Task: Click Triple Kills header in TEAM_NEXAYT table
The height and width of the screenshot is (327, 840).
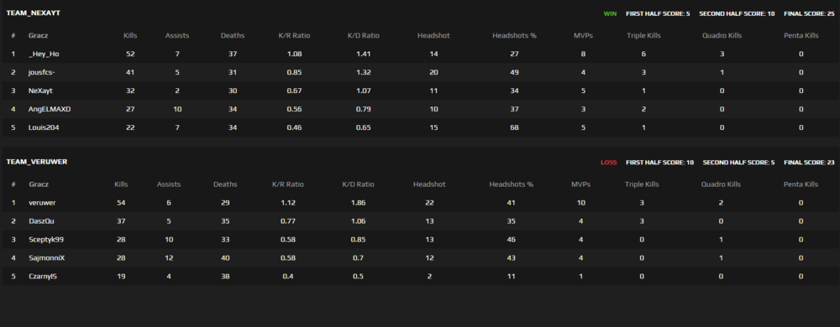Action: [643, 36]
